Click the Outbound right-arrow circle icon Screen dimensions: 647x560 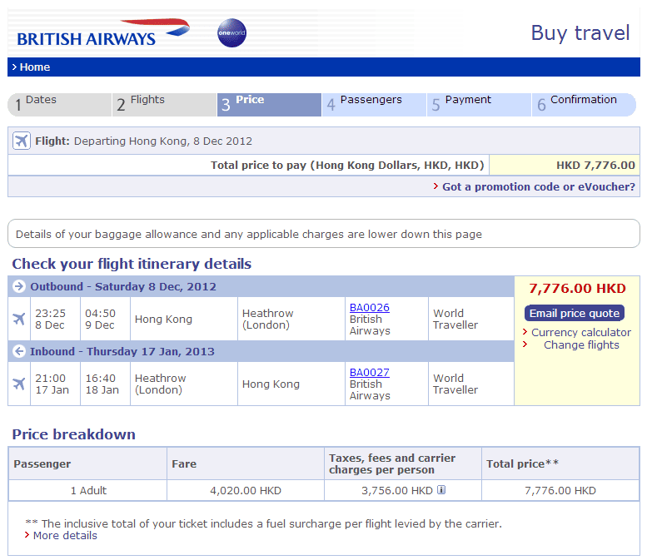pos(19,287)
